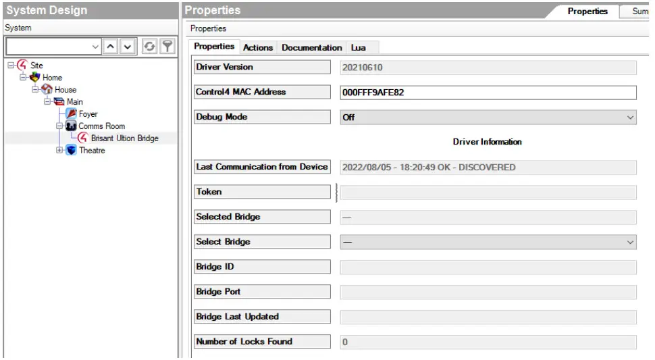Image resolution: width=655 pixels, height=360 pixels.
Task: Collapse the Comms Room tree node
Action: click(x=59, y=126)
